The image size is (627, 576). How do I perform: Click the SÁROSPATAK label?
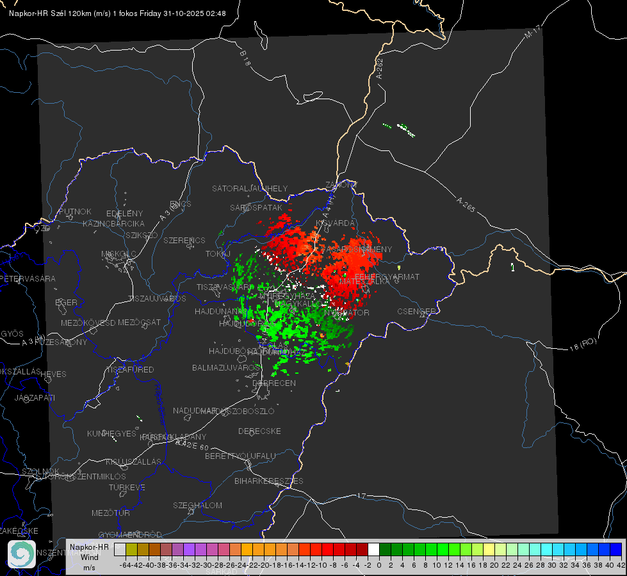tap(256, 207)
